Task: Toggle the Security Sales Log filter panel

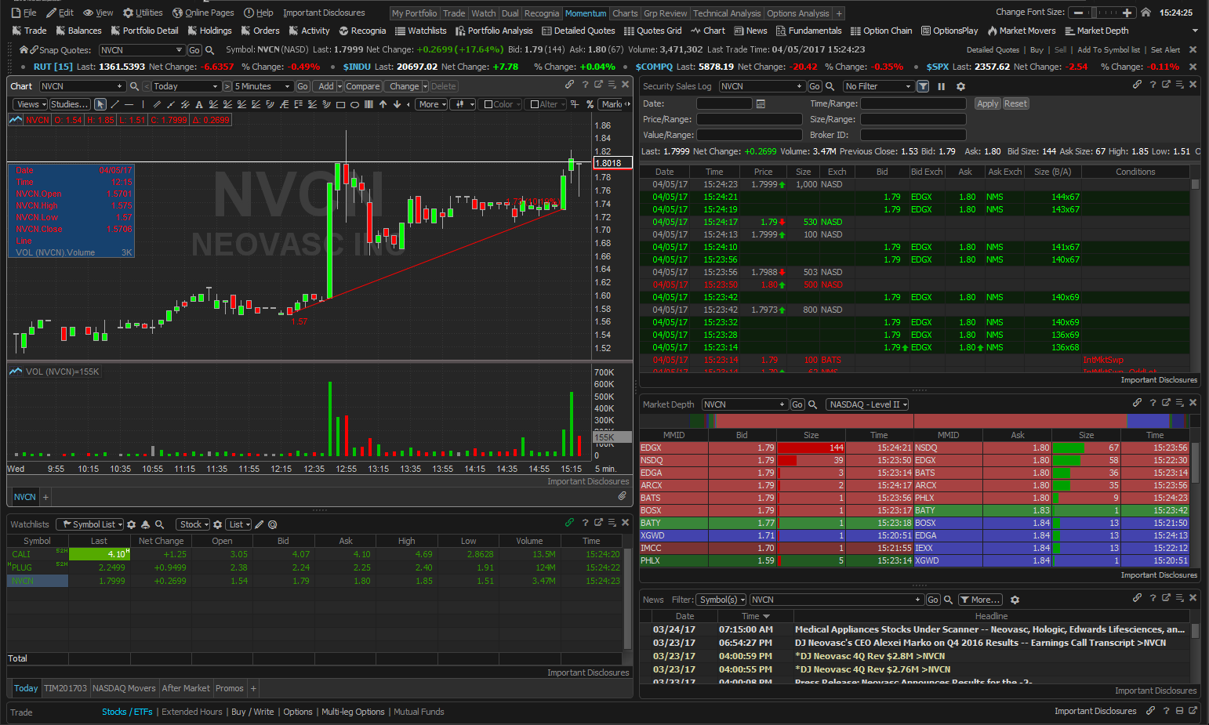Action: pyautogui.click(x=923, y=86)
